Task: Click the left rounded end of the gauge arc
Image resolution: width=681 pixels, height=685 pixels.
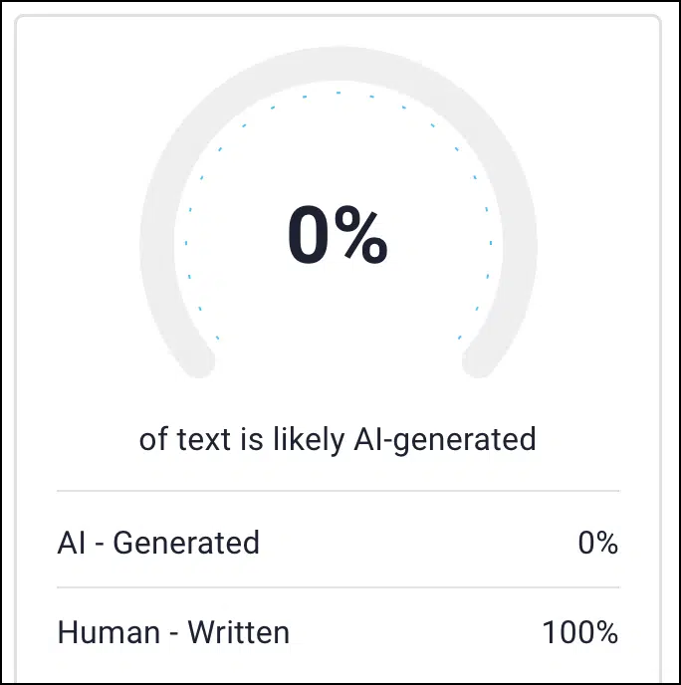Action: [x=197, y=360]
